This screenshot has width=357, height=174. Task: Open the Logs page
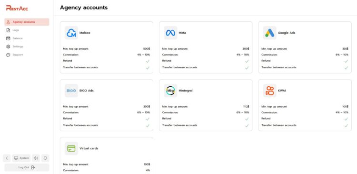click(x=27, y=30)
